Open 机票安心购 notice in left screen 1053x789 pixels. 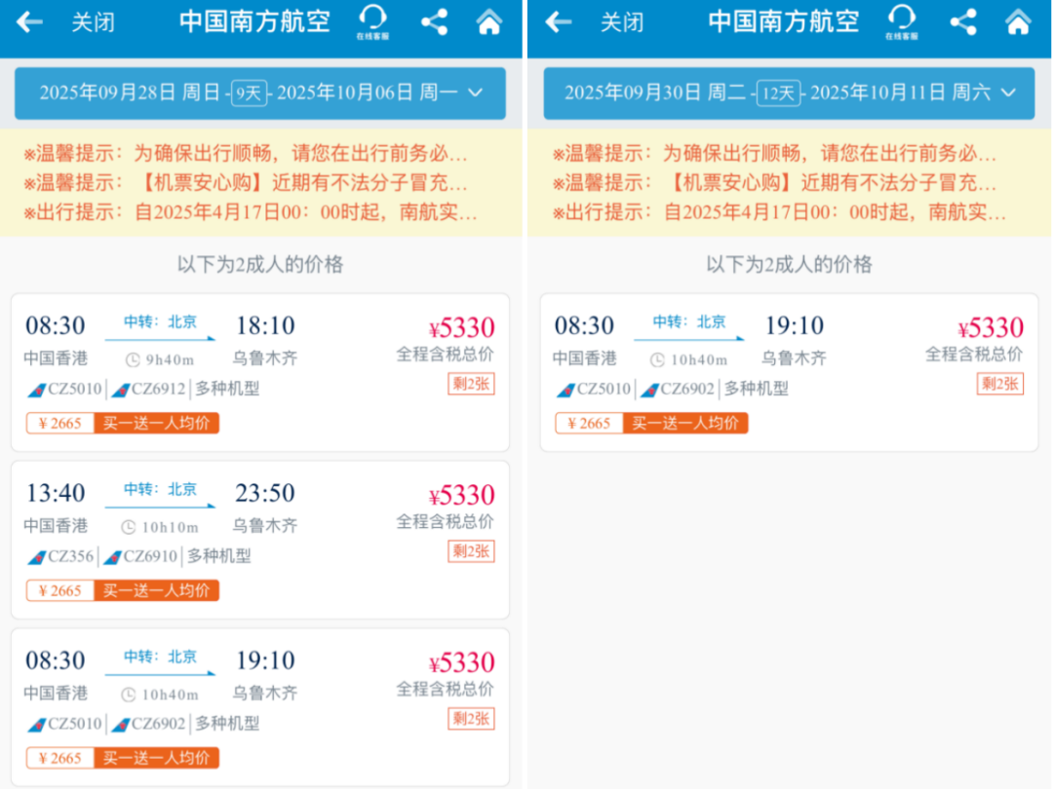(x=245, y=182)
